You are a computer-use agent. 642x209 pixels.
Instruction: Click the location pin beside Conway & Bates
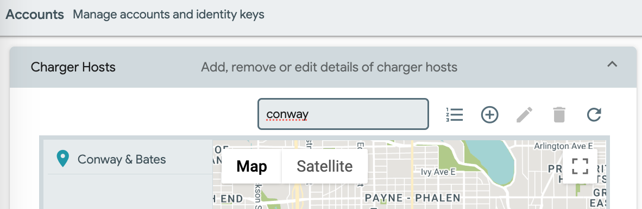click(62, 159)
